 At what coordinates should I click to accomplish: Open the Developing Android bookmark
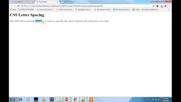tap(122, 10)
